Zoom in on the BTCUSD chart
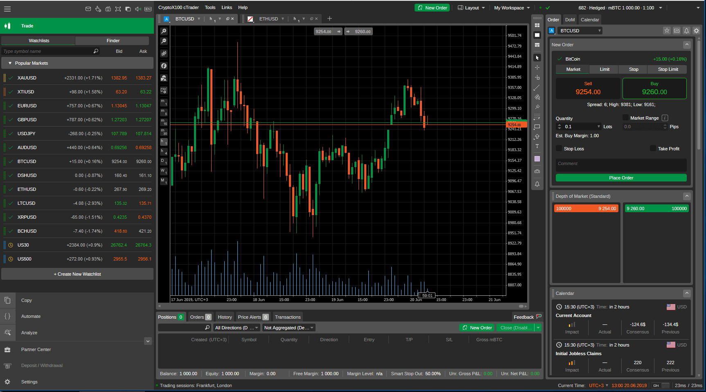Screen dimensions: 706x392 coord(164,31)
